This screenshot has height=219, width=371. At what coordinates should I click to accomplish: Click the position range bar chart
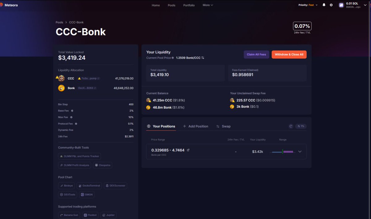(x=283, y=152)
